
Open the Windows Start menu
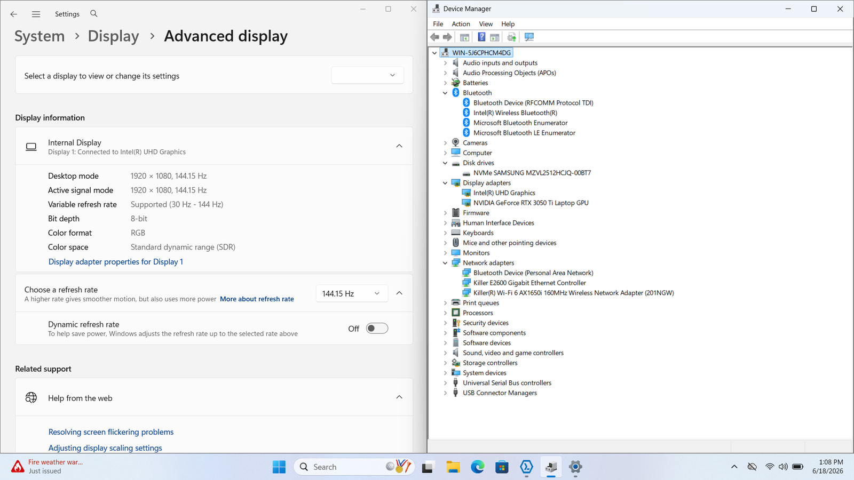279,467
